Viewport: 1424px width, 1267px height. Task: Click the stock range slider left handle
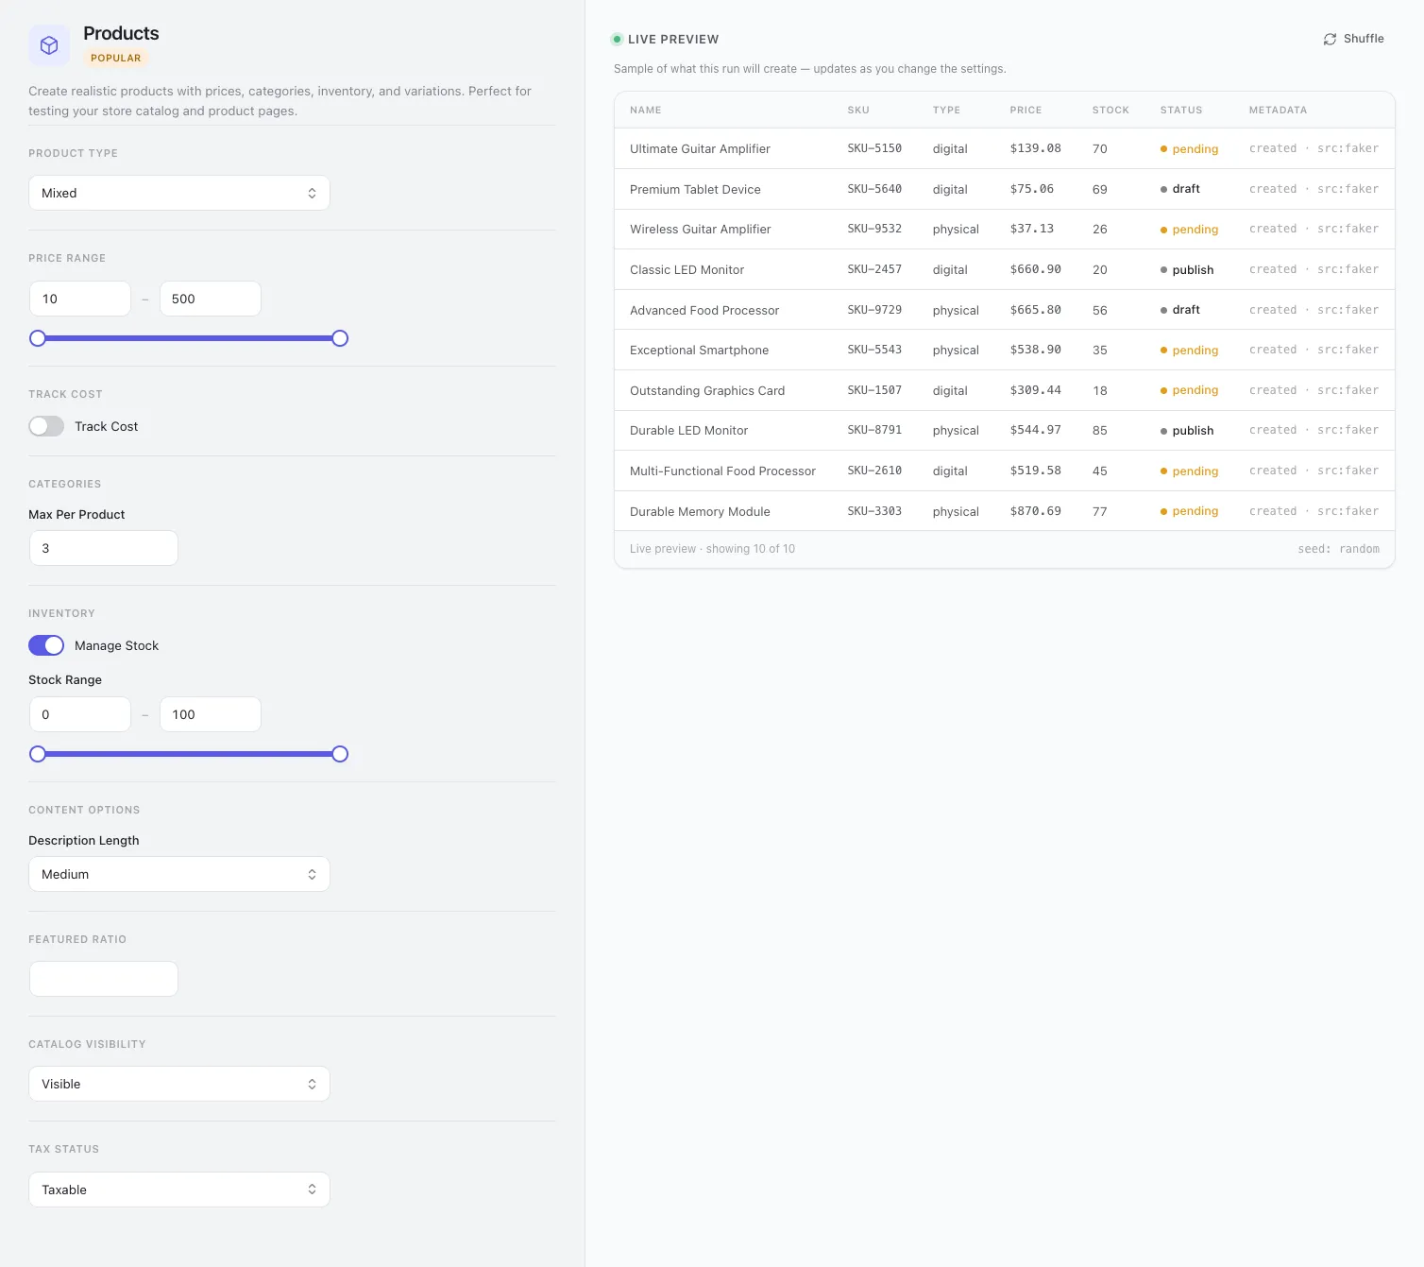(38, 754)
